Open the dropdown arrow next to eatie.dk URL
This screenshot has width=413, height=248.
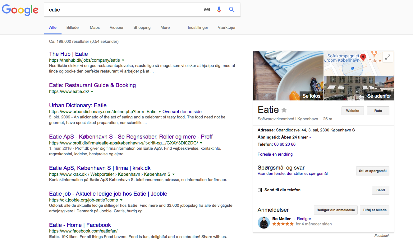(x=92, y=91)
